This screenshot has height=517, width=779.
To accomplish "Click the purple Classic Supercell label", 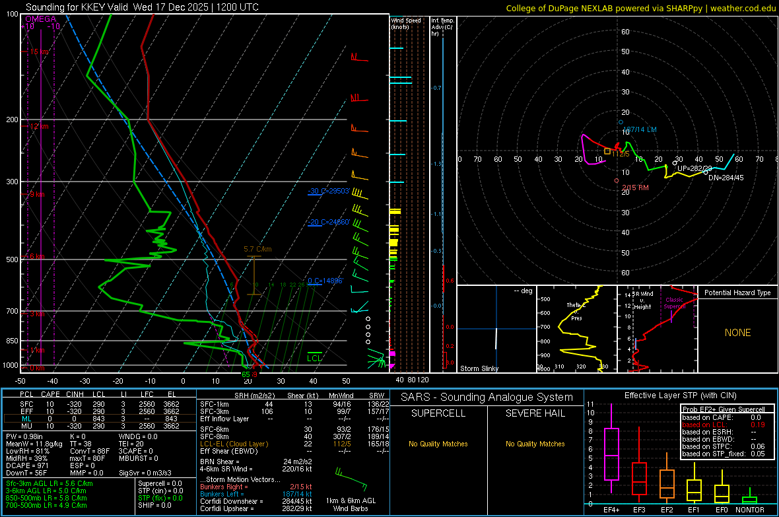I will 674,303.
